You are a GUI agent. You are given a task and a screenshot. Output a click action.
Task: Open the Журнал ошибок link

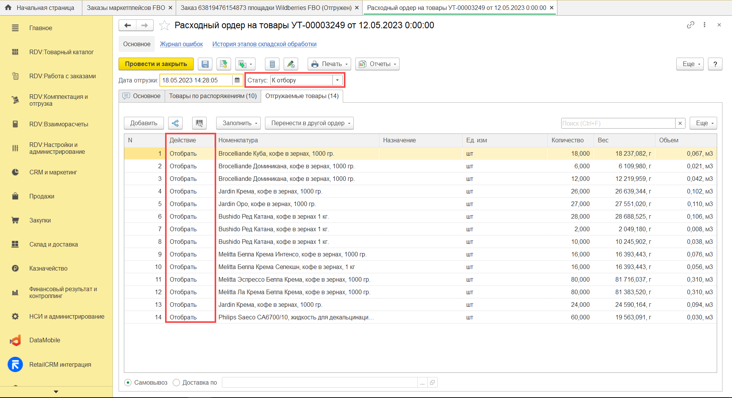pyautogui.click(x=181, y=44)
